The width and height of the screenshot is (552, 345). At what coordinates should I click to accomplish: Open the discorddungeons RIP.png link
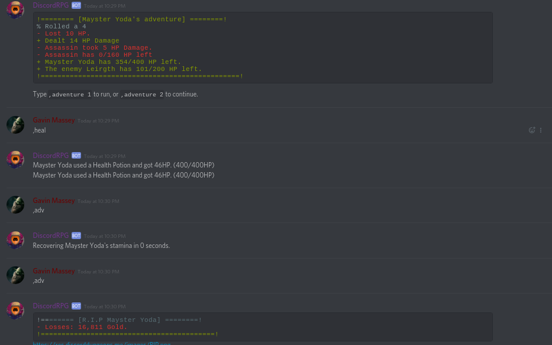point(102,343)
